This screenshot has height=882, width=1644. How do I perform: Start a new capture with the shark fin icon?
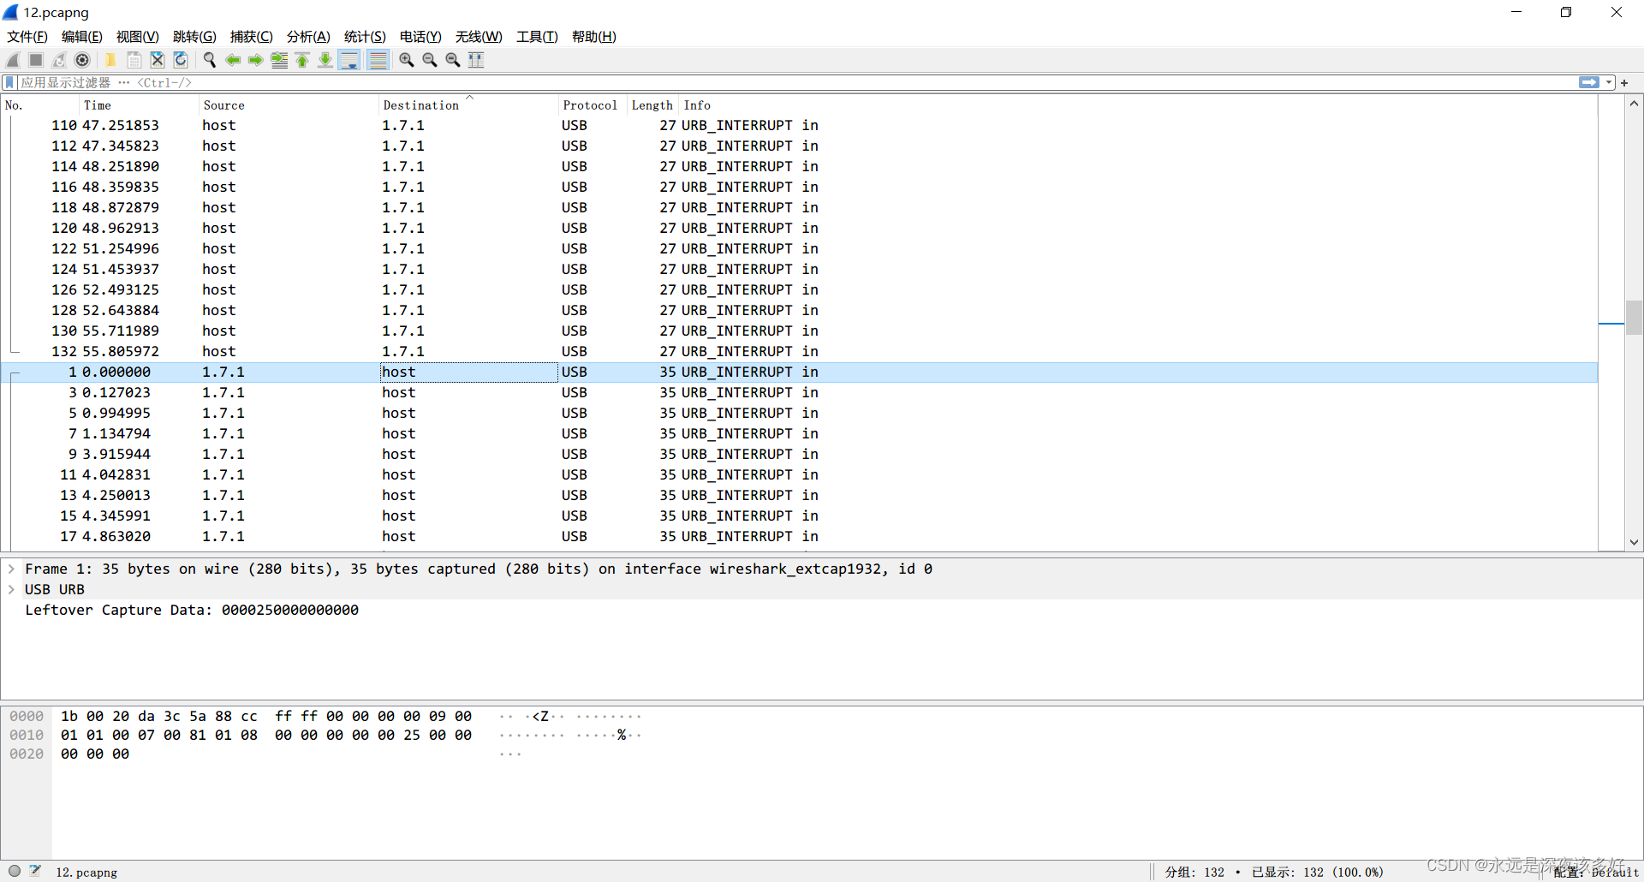pos(12,60)
